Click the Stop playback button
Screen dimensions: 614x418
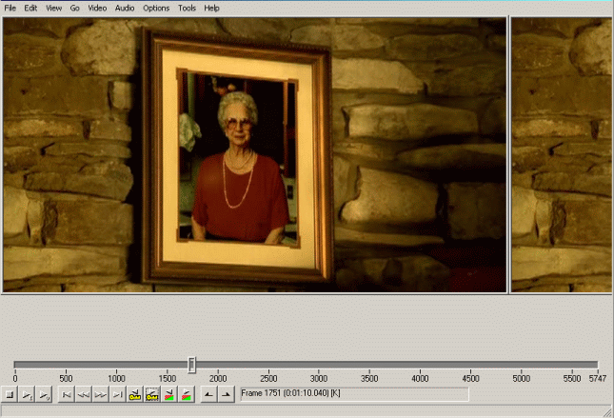point(10,394)
